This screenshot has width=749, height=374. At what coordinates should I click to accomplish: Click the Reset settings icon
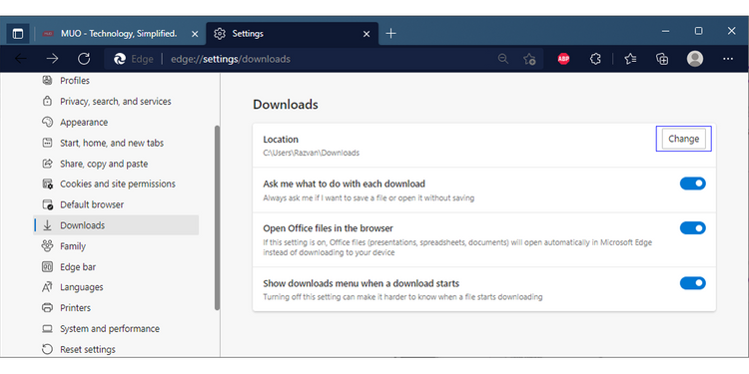tap(47, 349)
